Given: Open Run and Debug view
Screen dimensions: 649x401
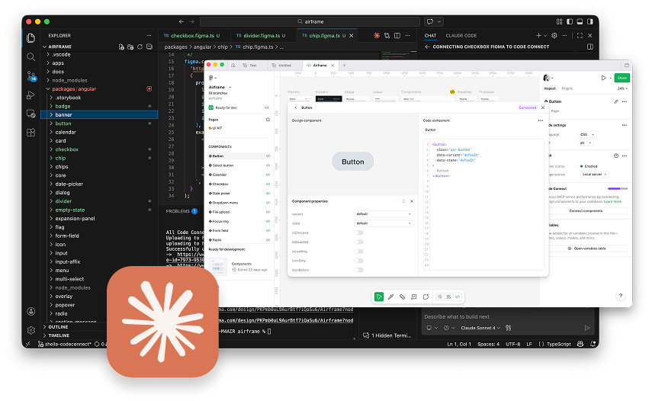Looking at the screenshot, I should 31,95.
